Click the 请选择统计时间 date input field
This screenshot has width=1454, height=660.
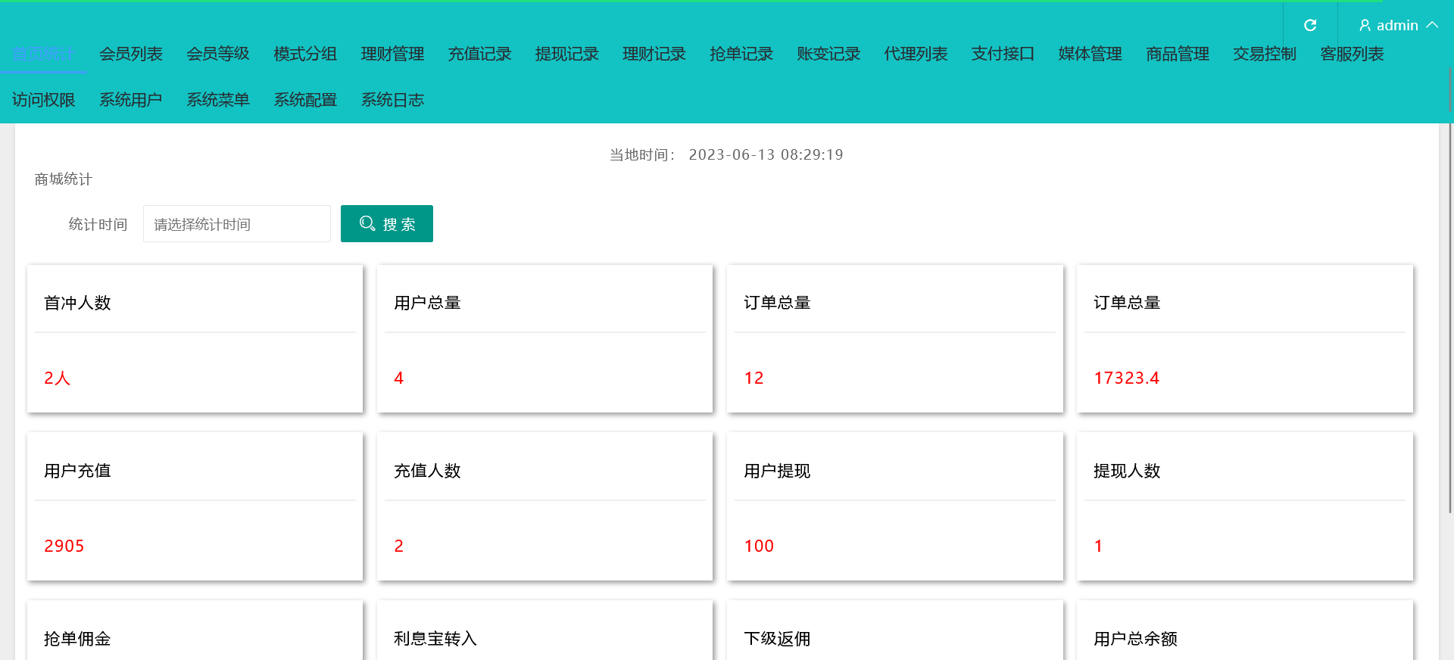coord(236,224)
